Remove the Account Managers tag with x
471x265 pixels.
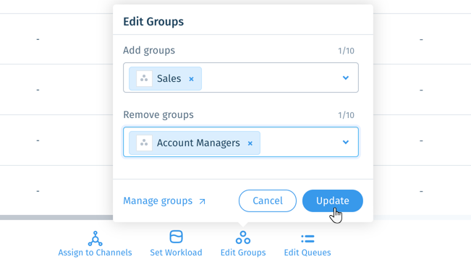point(250,143)
